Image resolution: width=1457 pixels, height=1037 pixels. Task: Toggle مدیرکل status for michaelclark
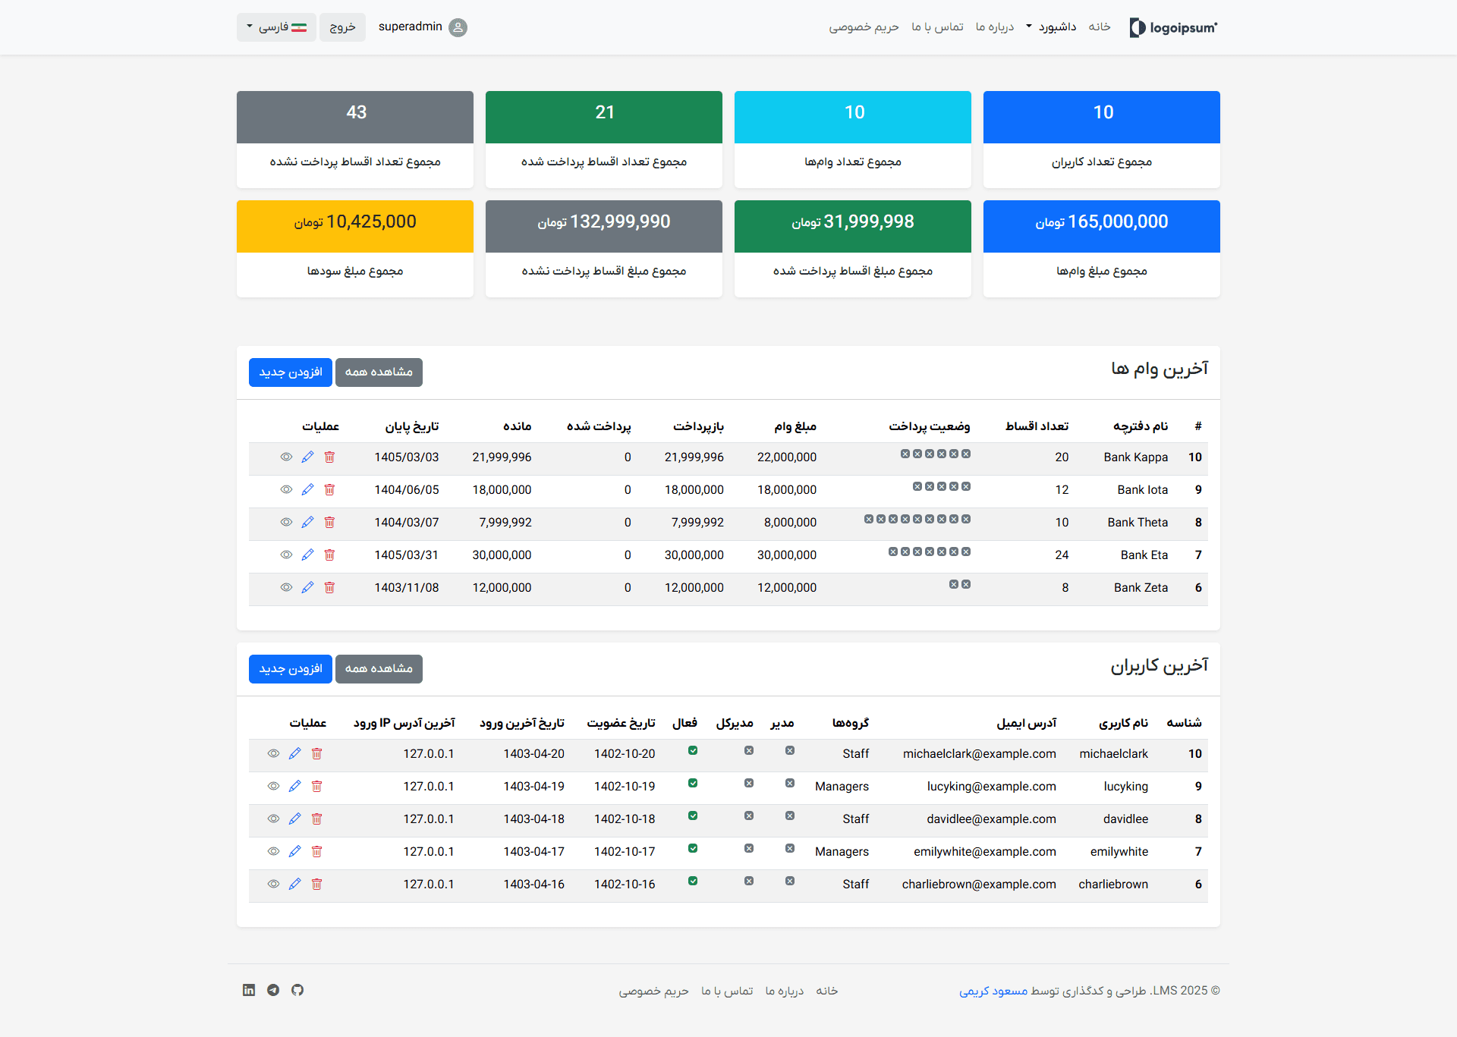[749, 750]
